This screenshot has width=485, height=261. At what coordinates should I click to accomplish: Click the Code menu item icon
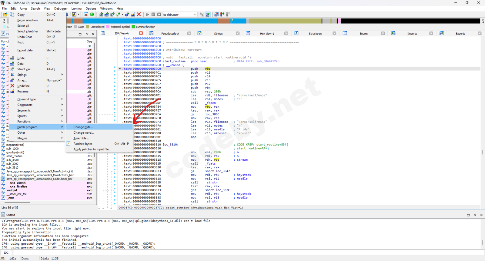[x=12, y=58]
